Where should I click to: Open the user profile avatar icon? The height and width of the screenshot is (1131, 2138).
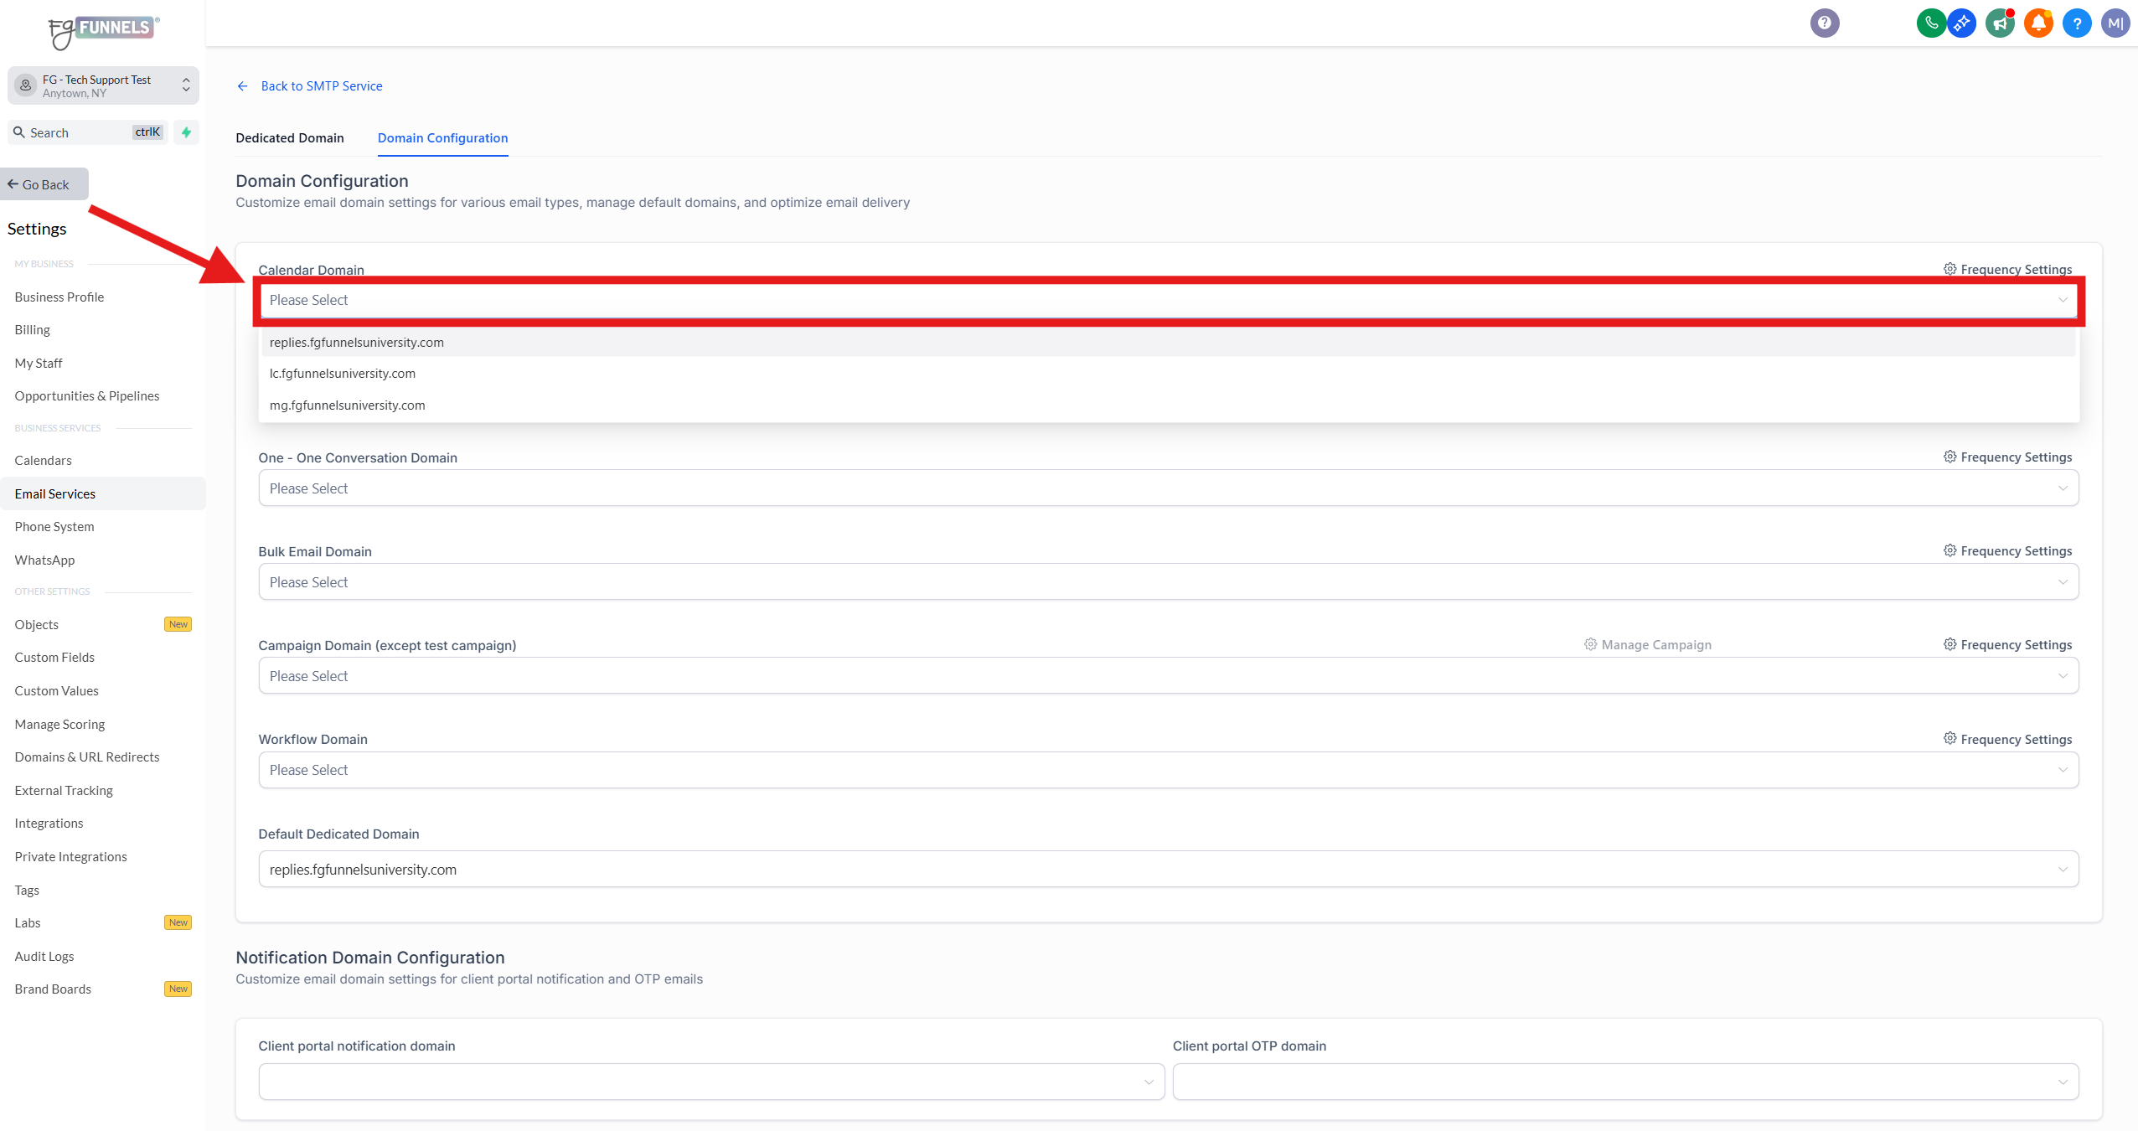(x=2115, y=23)
